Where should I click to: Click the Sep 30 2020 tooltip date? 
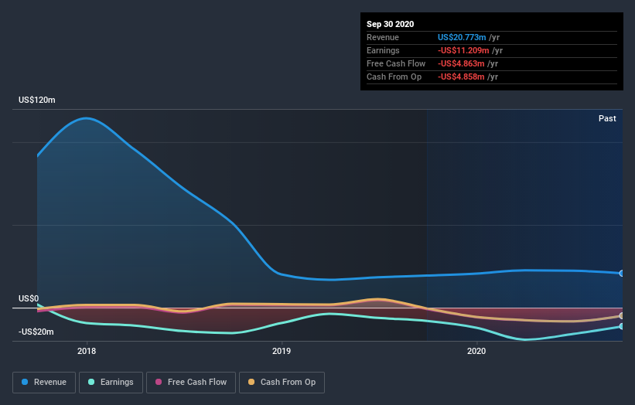coord(390,24)
